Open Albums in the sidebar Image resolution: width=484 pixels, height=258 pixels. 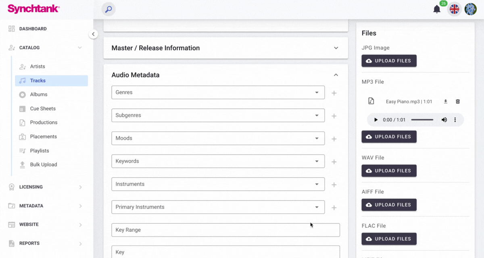pos(39,94)
